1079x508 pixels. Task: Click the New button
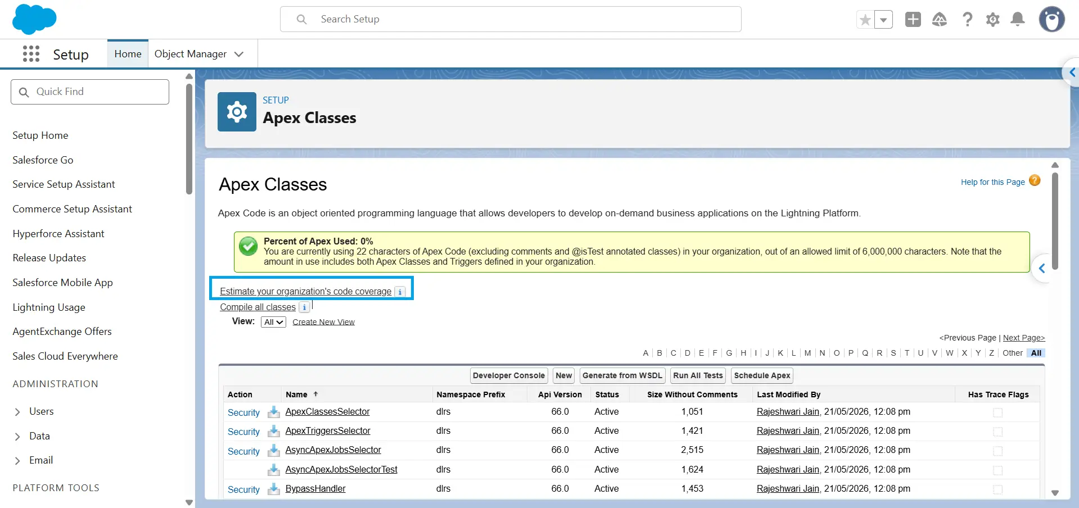coord(563,375)
